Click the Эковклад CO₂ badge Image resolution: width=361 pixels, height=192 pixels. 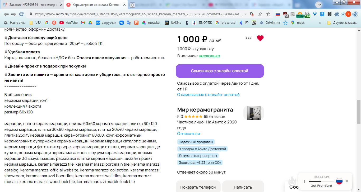pos(200,162)
